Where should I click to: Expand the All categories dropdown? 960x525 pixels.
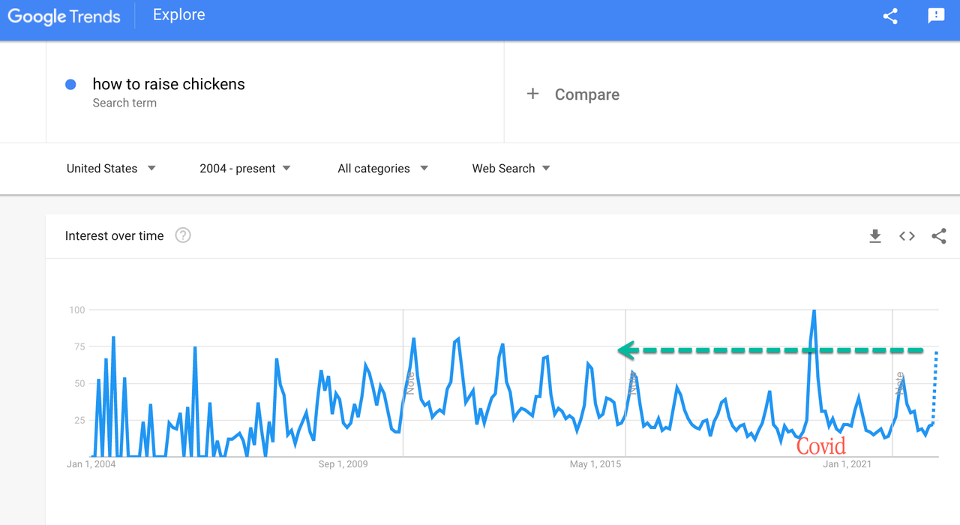click(x=382, y=169)
